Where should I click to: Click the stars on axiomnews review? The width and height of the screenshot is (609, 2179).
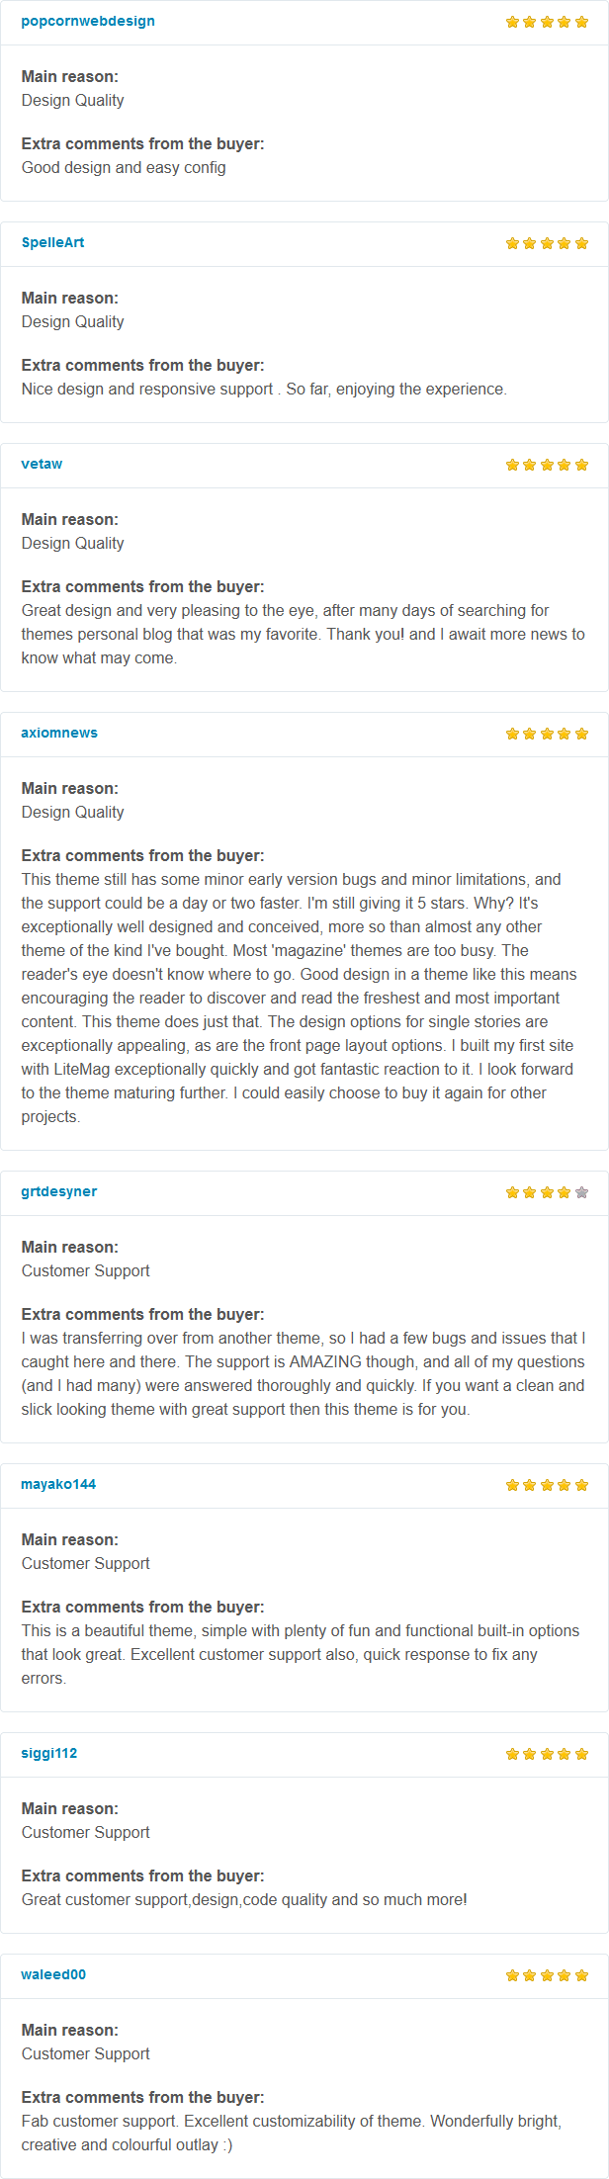(547, 734)
